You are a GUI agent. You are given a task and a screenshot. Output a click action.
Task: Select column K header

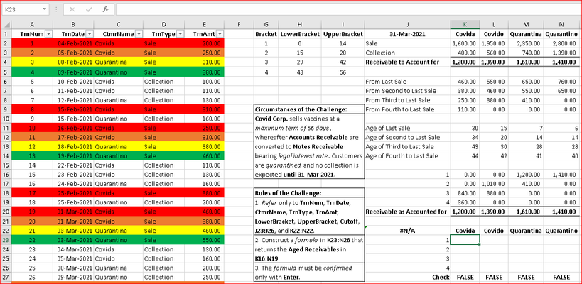(465, 25)
